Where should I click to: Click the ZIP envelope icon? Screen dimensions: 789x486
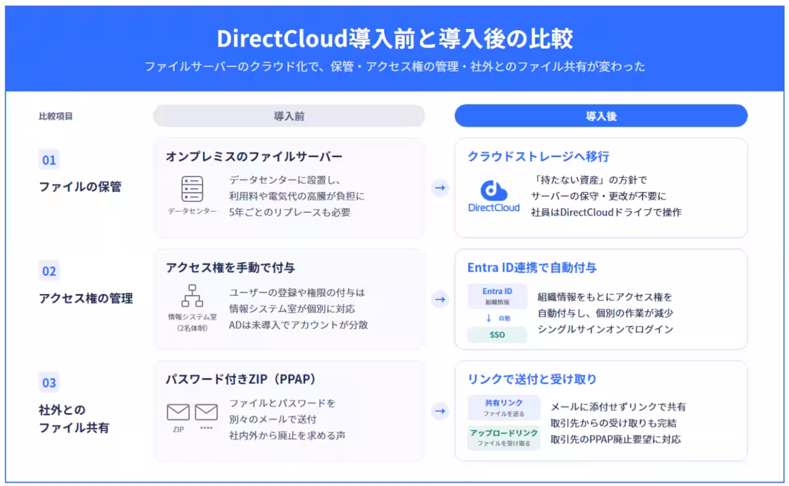tap(178, 412)
